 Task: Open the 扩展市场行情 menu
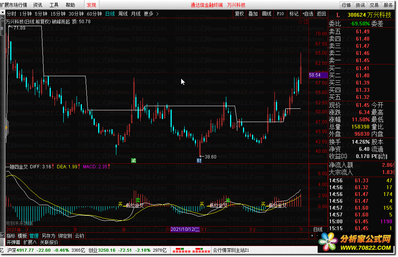[x=14, y=5]
